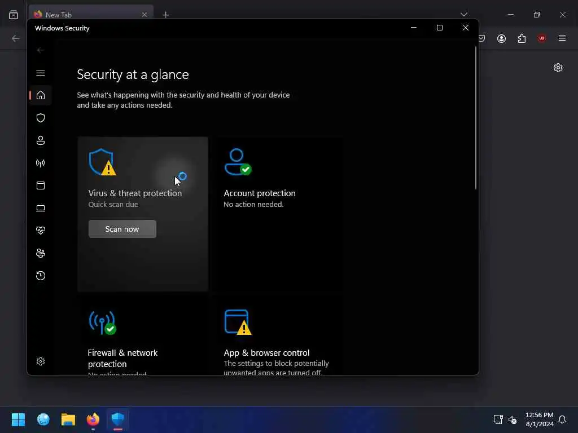Image resolution: width=578 pixels, height=433 pixels.
Task: Click the 'No action needed.' text under Account protection
Action: pyautogui.click(x=253, y=204)
